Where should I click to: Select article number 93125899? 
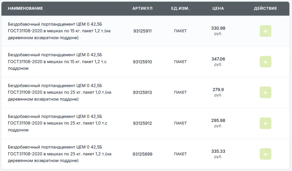coord(143,154)
